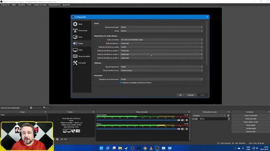Open settings gear for Áudio do desktop mixer channel
The width and height of the screenshot is (270, 151).
click(x=186, y=120)
